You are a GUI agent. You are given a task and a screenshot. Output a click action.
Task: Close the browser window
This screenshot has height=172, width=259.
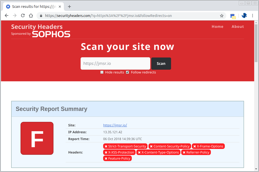(255, 3)
